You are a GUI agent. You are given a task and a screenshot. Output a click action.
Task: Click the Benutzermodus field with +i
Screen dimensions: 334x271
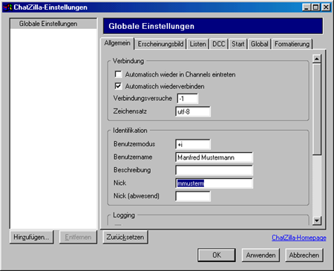(193, 144)
